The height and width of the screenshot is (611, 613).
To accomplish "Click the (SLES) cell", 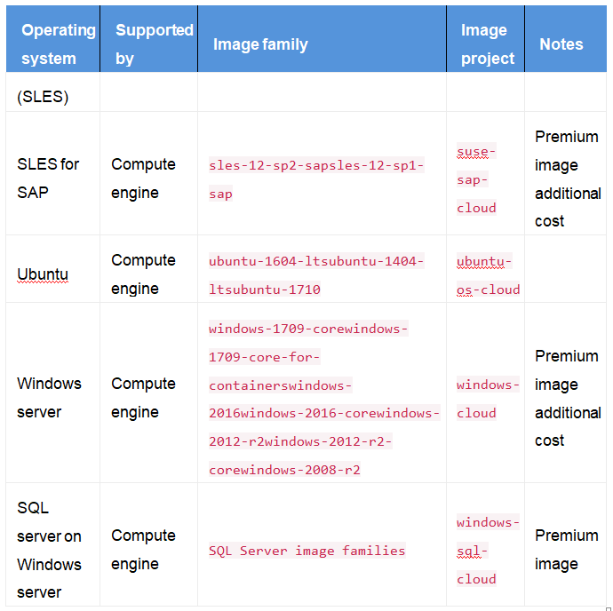I will coord(43,97).
